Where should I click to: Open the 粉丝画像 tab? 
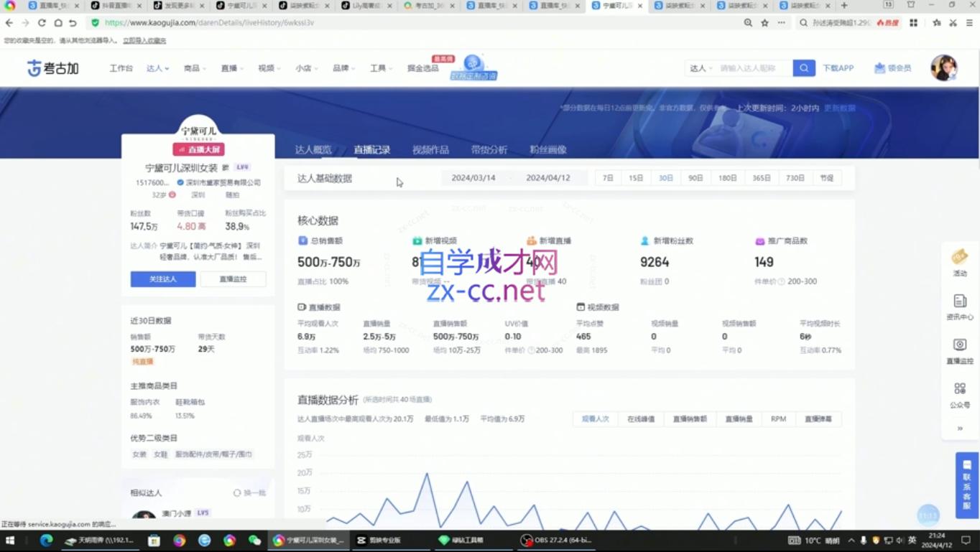[x=547, y=150]
